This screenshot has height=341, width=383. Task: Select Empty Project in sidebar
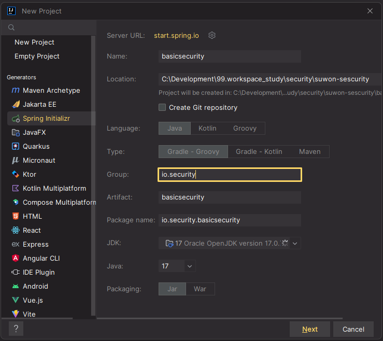pyautogui.click(x=37, y=56)
